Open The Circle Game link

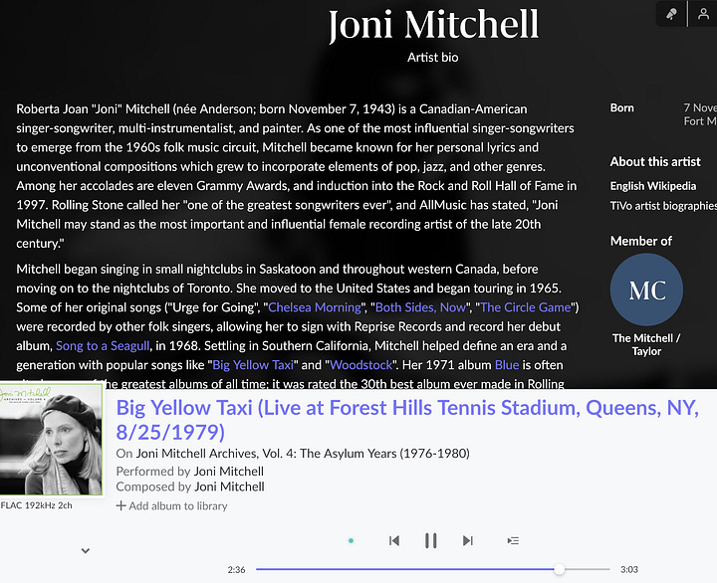[526, 307]
